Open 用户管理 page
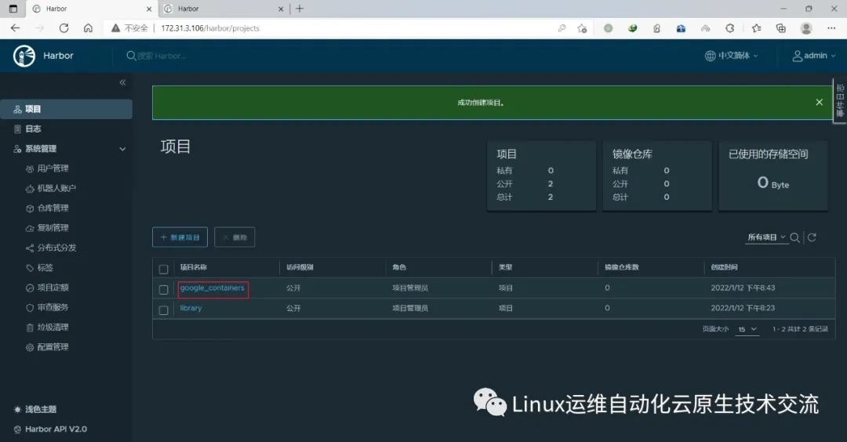 [x=53, y=168]
